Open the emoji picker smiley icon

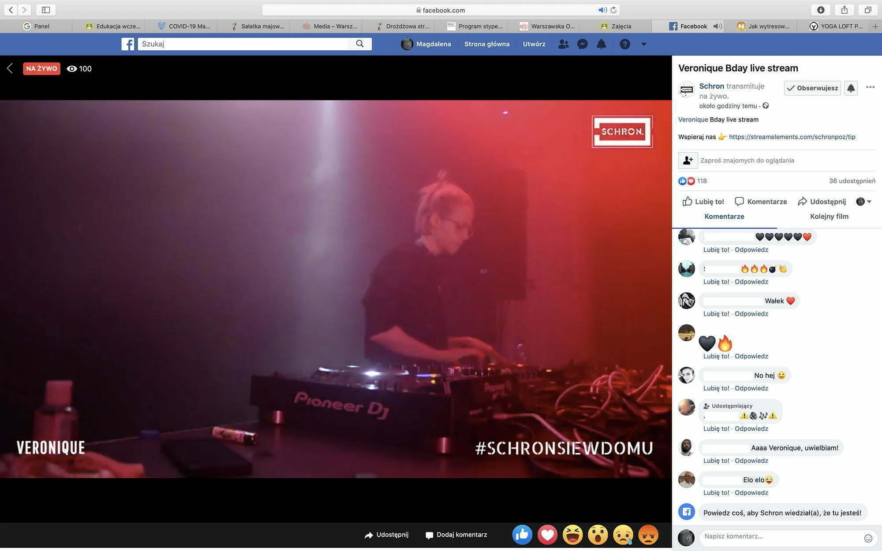pyautogui.click(x=868, y=538)
